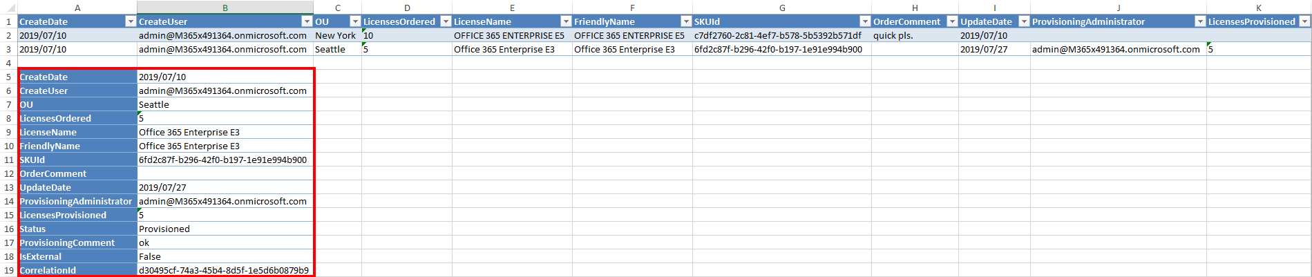Viewport: 1312px width, 277px height.
Task: Click row 16 header number
Action: pyautogui.click(x=8, y=229)
